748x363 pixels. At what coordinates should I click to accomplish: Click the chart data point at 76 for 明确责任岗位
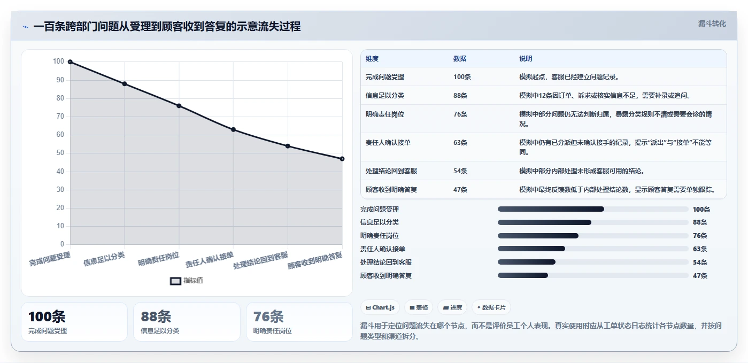click(179, 106)
